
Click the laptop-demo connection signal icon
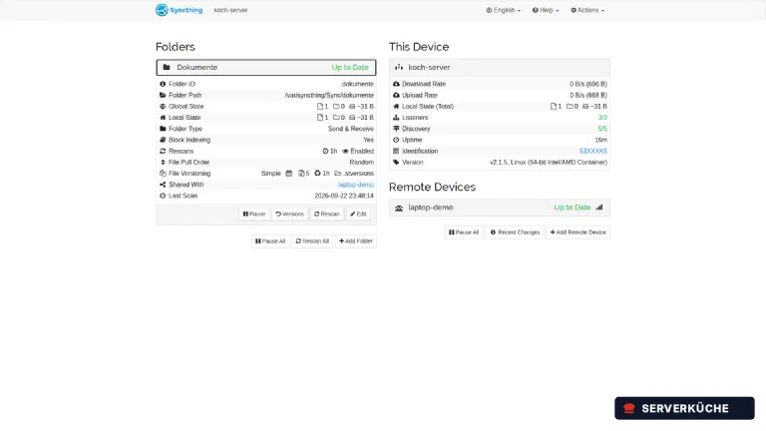click(598, 208)
